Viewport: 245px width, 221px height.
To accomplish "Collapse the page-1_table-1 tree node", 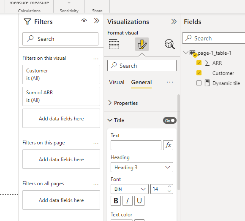I will 186,53.
